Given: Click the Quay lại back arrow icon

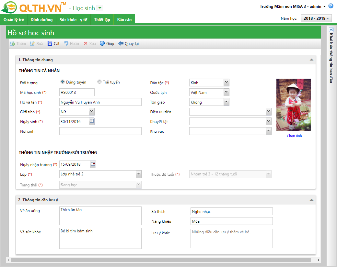Looking at the screenshot, I should [x=121, y=43].
